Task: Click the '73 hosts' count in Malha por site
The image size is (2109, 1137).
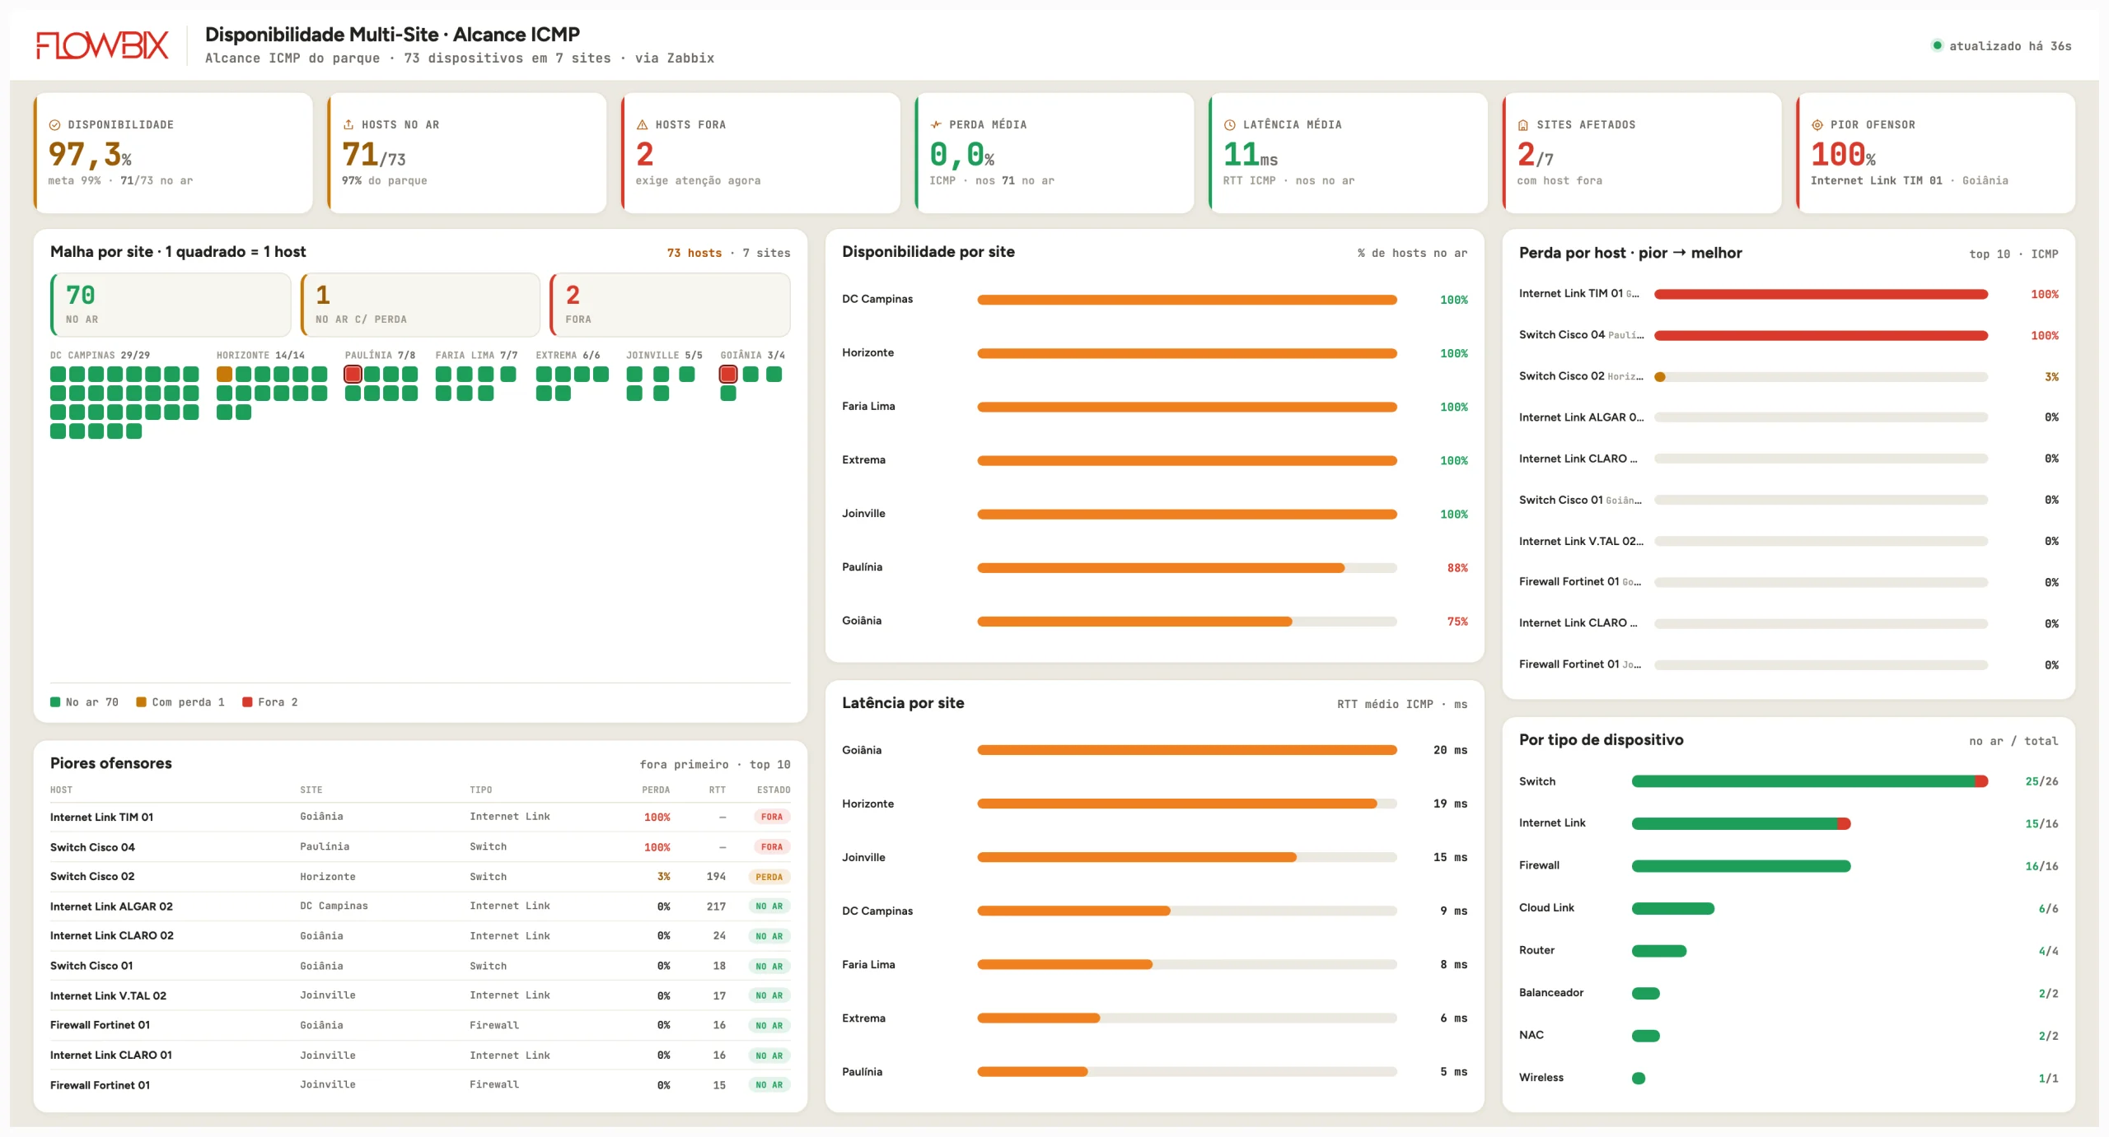Action: coord(694,253)
